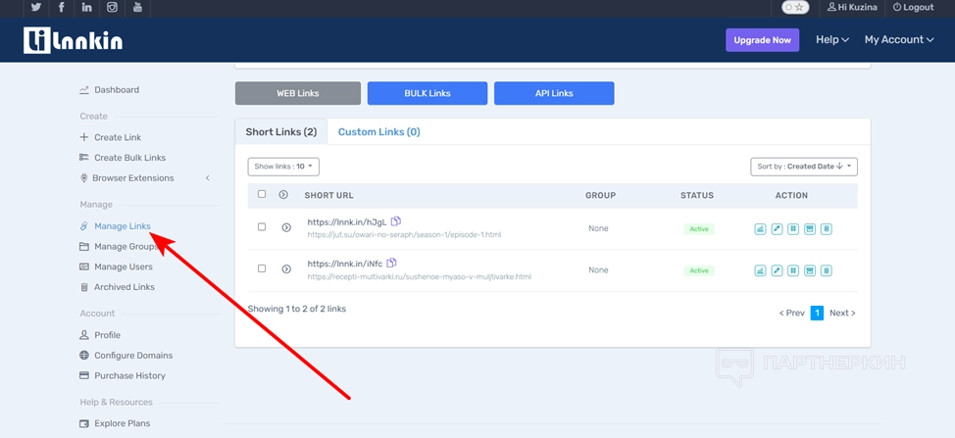Open the Help menu

[832, 39]
